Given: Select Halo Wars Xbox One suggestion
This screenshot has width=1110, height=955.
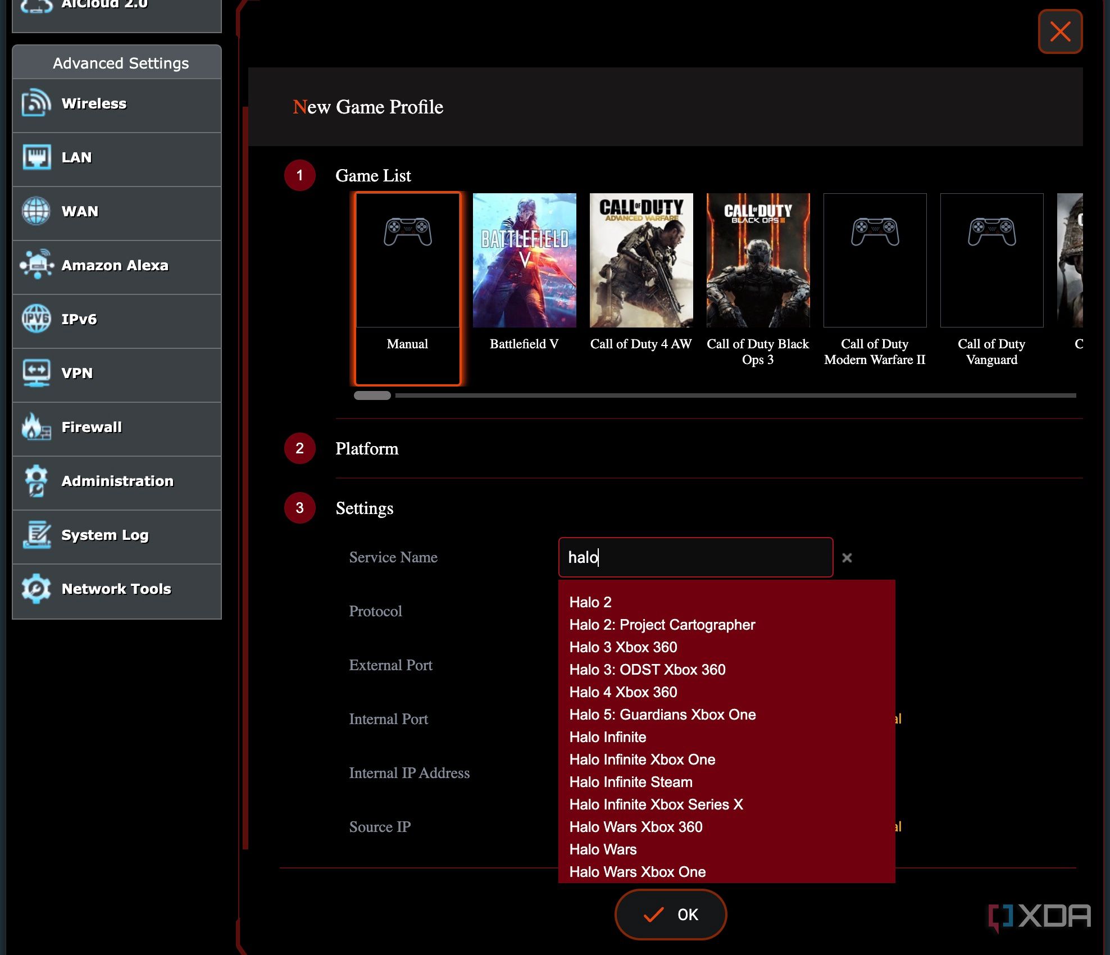Looking at the screenshot, I should [x=637, y=871].
